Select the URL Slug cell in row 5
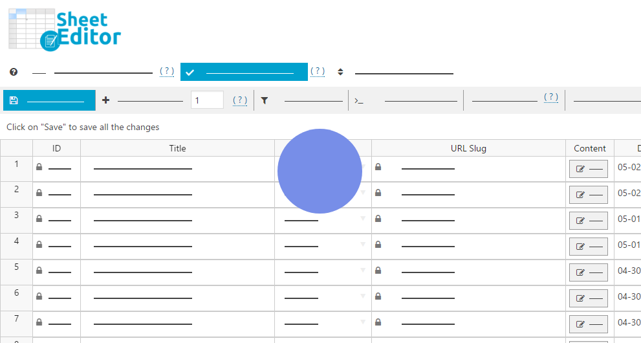Image resolution: width=641 pixels, height=343 pixels. pyautogui.click(x=468, y=272)
